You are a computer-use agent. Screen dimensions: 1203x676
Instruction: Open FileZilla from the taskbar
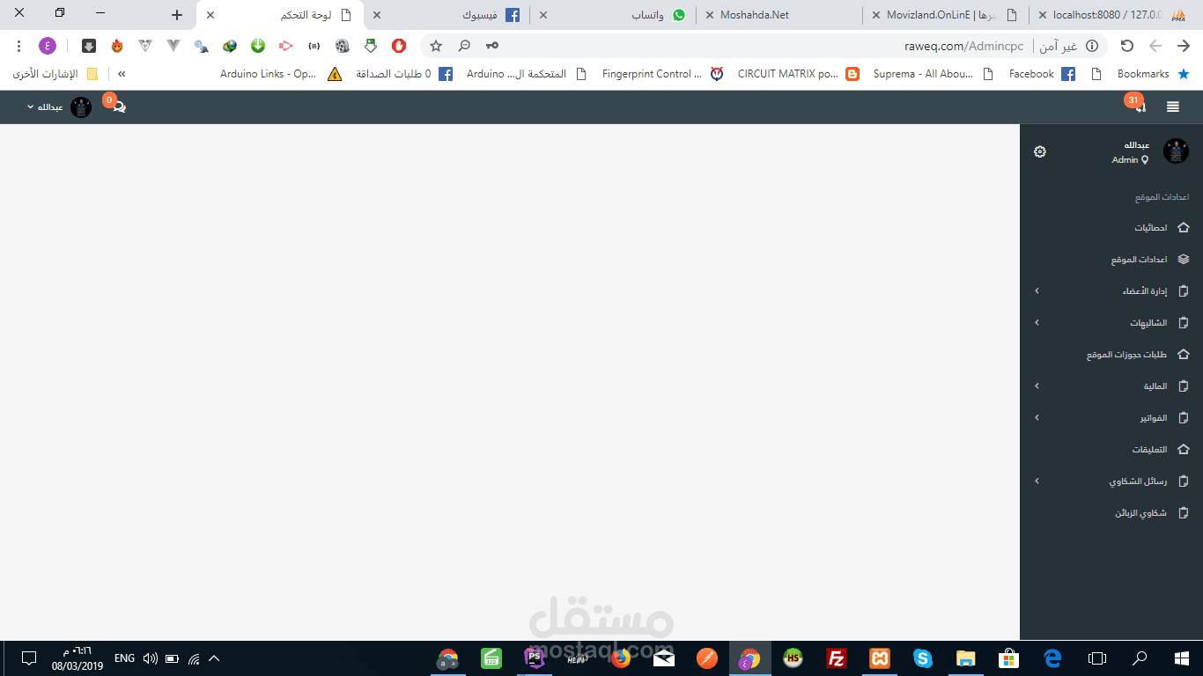point(836,658)
